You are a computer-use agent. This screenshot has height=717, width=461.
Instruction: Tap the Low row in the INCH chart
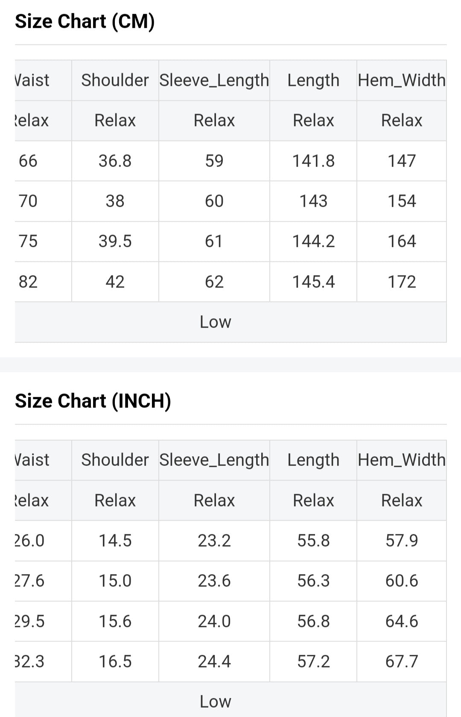(x=215, y=701)
